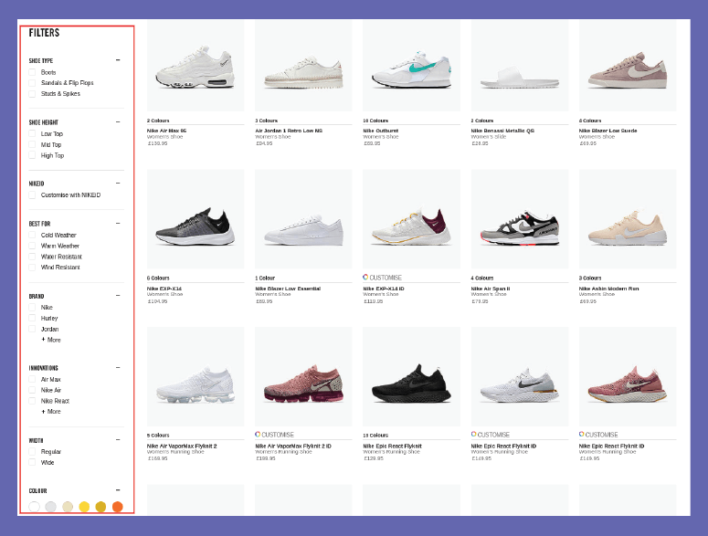Open the Nike Air Max 95 image
Screen dimensions: 708x536
point(195,66)
